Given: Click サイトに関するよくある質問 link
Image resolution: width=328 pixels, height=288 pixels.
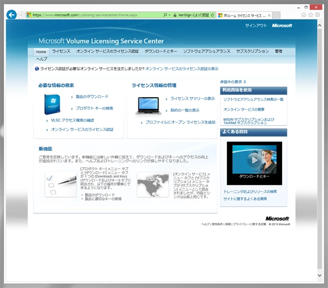Looking at the screenshot, I should click(x=245, y=199).
